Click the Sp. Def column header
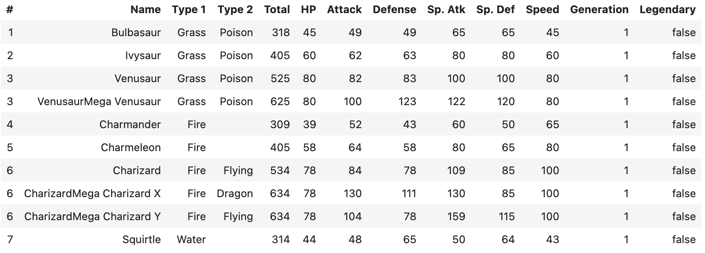 tap(495, 9)
